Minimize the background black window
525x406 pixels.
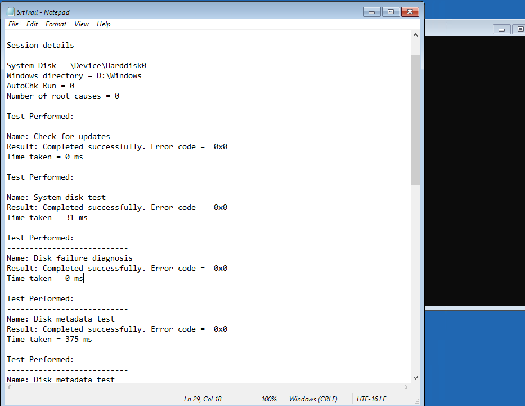tap(501, 29)
